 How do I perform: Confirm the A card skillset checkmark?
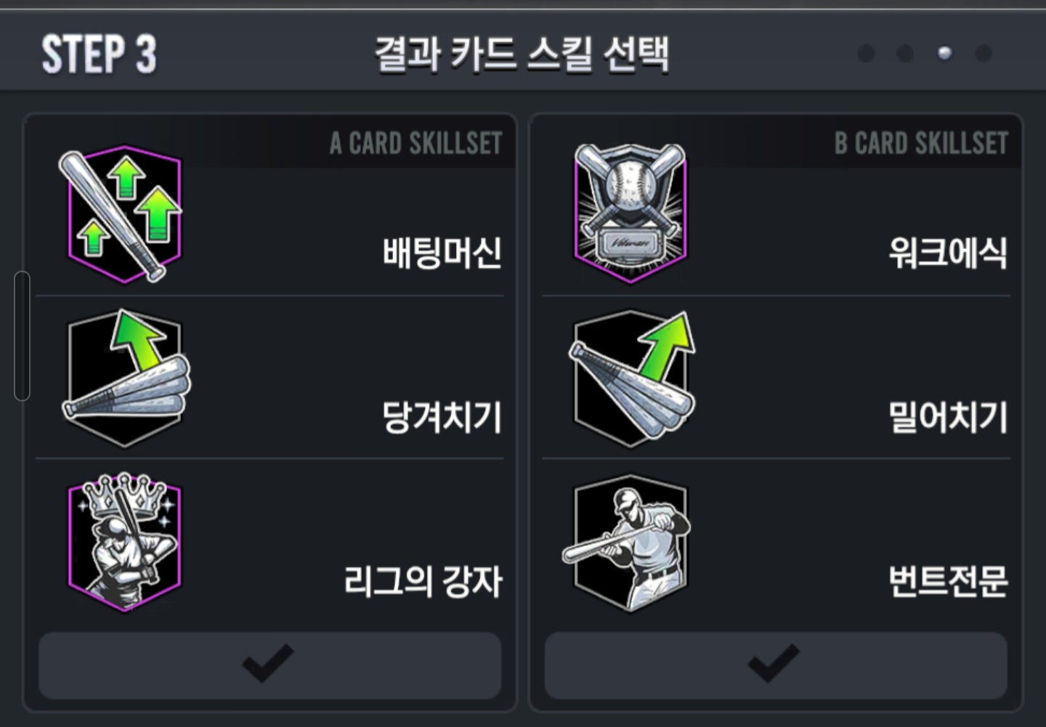[269, 665]
